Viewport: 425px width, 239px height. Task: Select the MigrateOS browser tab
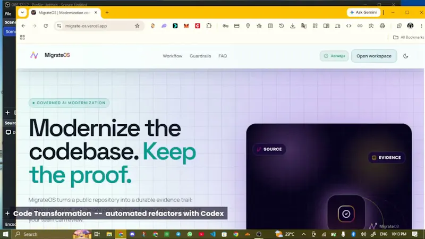tap(64, 12)
